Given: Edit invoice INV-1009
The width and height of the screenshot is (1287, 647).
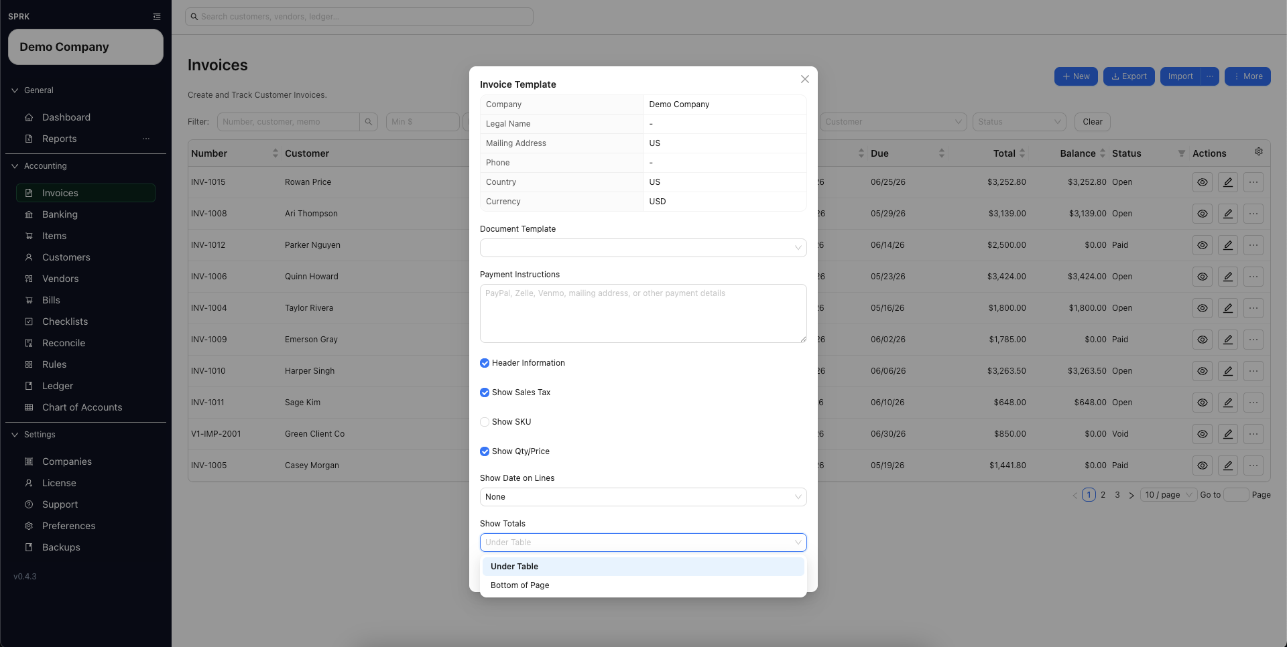Looking at the screenshot, I should pos(1228,340).
